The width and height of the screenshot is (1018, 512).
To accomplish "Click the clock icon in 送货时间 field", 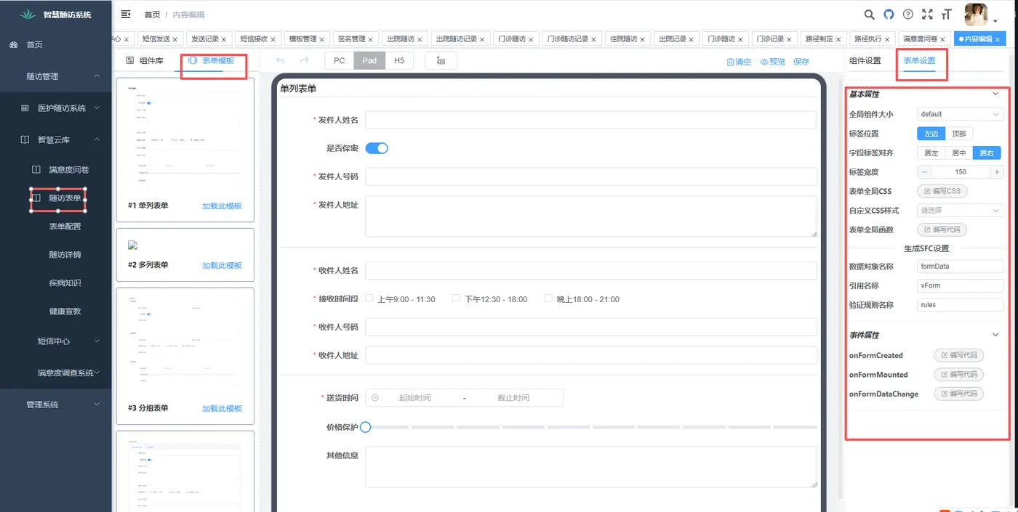I will tap(375, 398).
